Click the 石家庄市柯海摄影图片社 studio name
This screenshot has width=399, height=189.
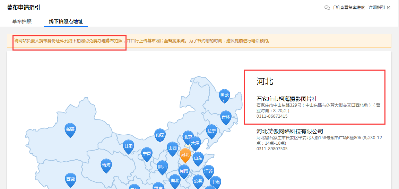(x=287, y=99)
